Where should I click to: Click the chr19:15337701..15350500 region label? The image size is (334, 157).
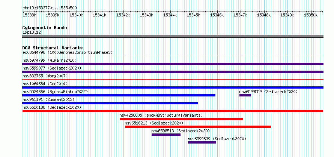tap(50, 8)
